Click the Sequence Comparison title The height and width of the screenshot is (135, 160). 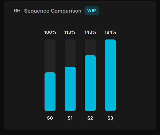pyautogui.click(x=53, y=11)
